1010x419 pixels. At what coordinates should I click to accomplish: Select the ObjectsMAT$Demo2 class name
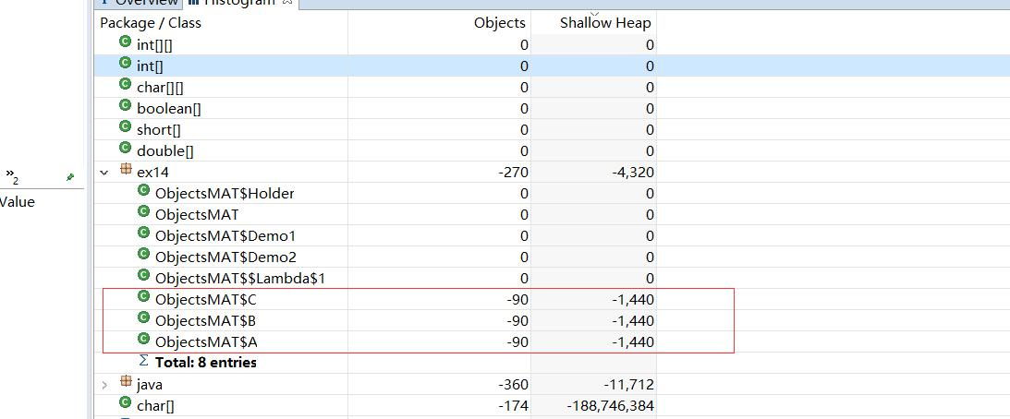226,257
